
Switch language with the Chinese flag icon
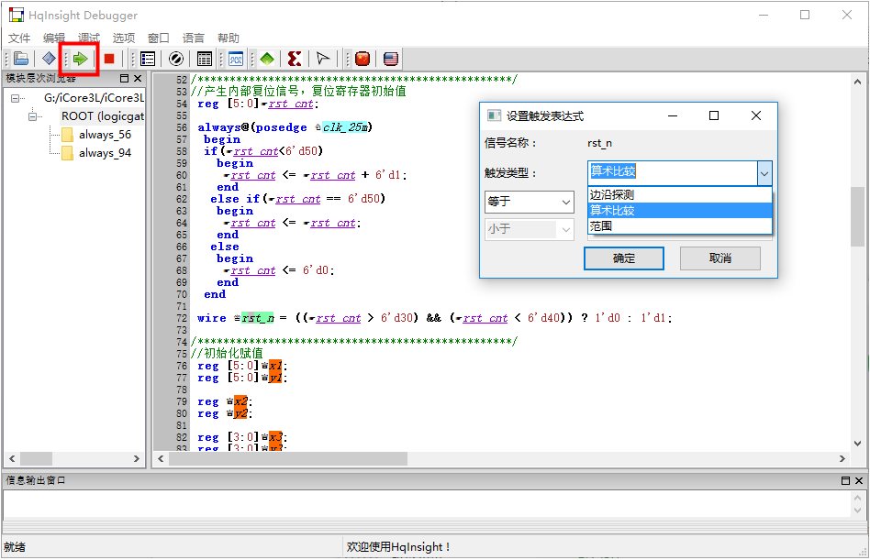(362, 59)
